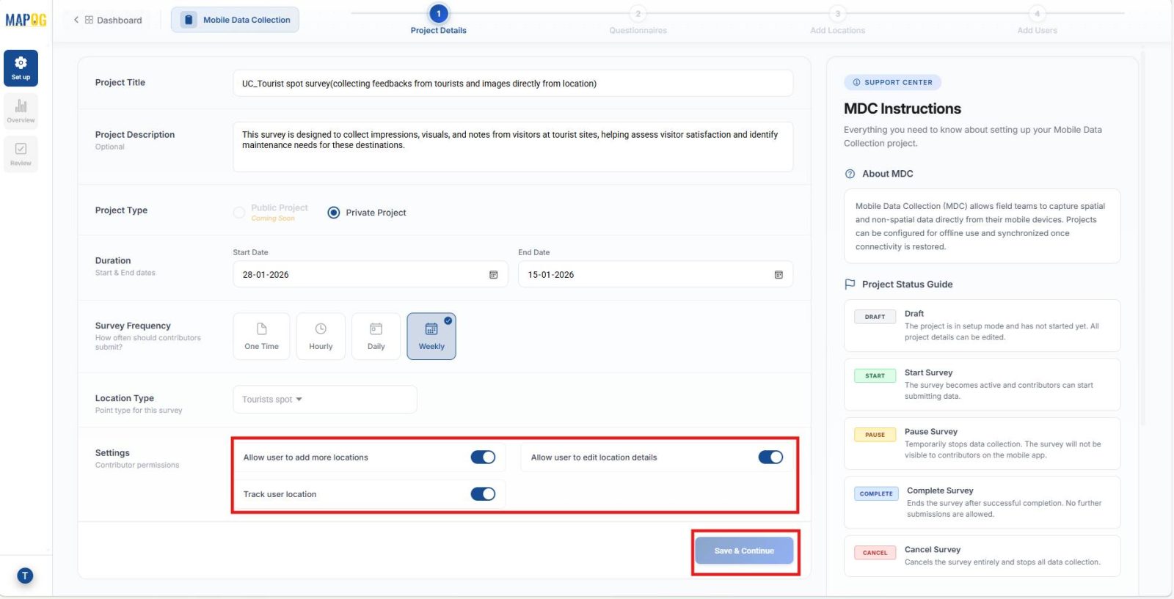Click the CANCEL status badge
The height and width of the screenshot is (599, 1174).
875,553
